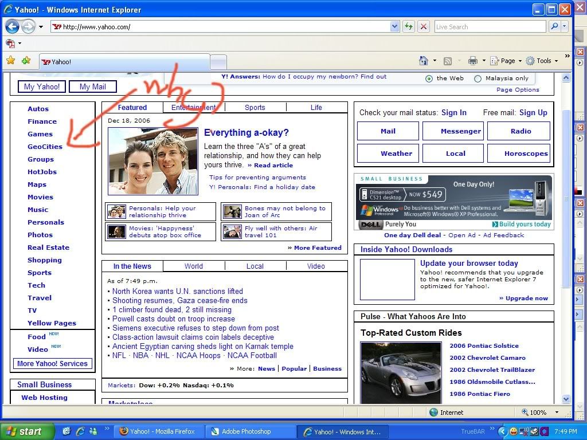Open the Local news tab
The image size is (587, 440).
[255, 266]
